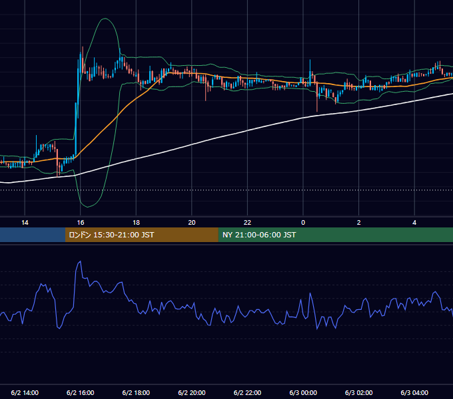Click the 6/2 14:00 date label
The width and height of the screenshot is (453, 399).
[x=25, y=392]
